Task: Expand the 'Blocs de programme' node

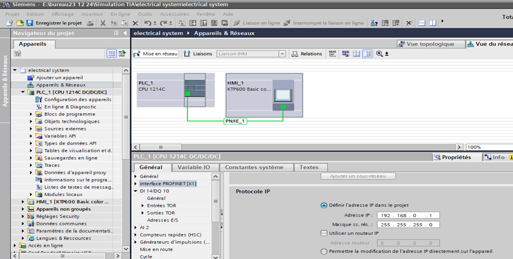Action: click(31, 114)
